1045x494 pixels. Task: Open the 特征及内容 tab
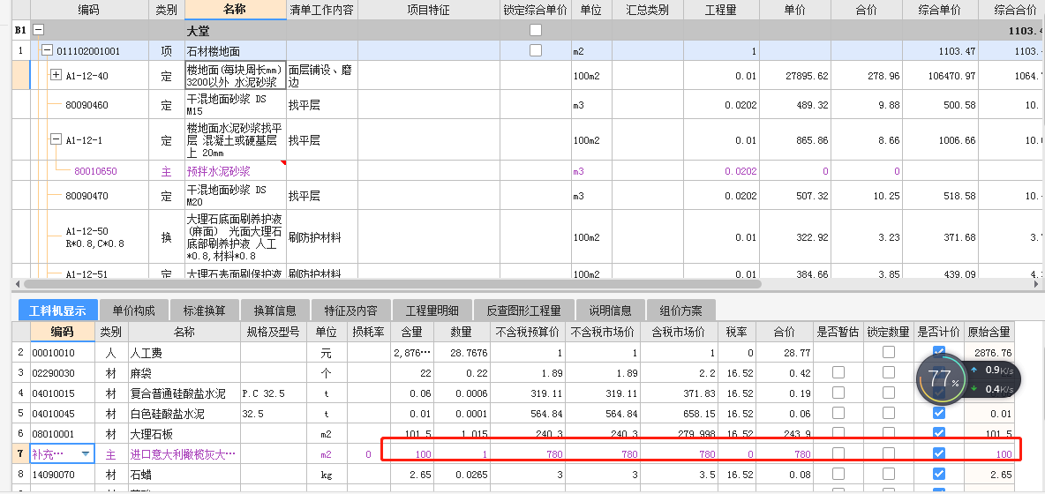350,311
